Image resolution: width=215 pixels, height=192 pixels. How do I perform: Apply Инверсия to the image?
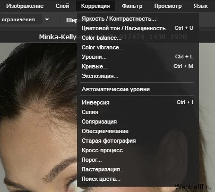click(x=138, y=102)
